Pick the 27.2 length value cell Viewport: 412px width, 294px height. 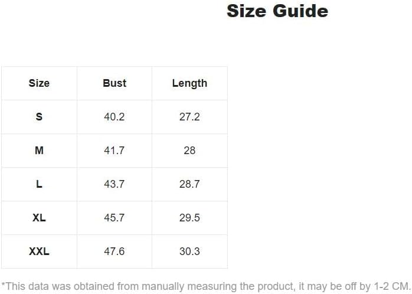pos(189,117)
